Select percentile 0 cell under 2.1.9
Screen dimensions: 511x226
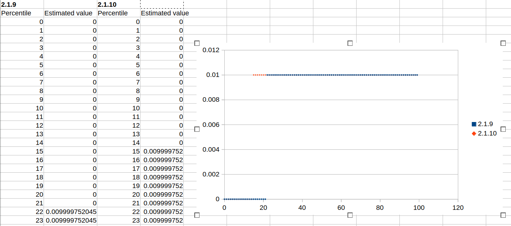22,22
